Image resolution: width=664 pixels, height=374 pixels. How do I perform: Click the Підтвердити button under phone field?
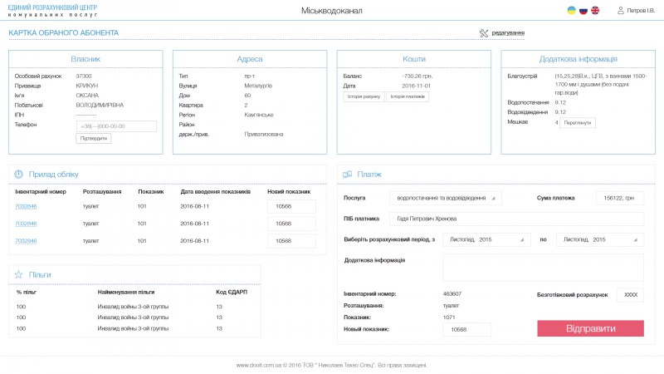click(x=94, y=138)
